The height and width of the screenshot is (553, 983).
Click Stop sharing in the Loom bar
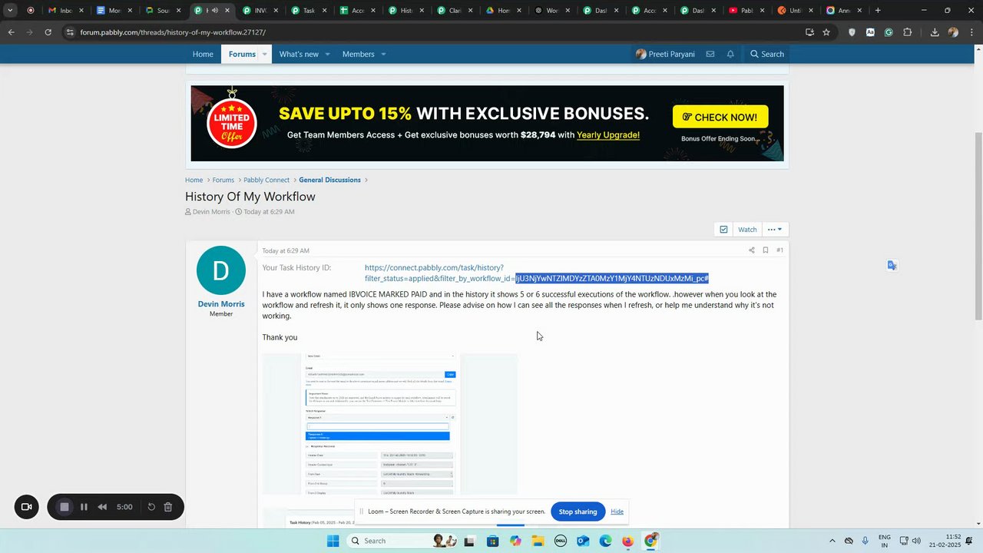[x=578, y=512]
